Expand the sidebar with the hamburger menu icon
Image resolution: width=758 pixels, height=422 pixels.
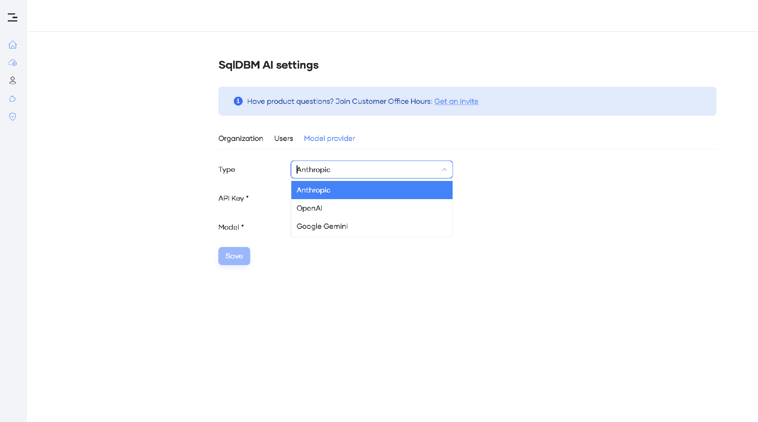tap(13, 17)
